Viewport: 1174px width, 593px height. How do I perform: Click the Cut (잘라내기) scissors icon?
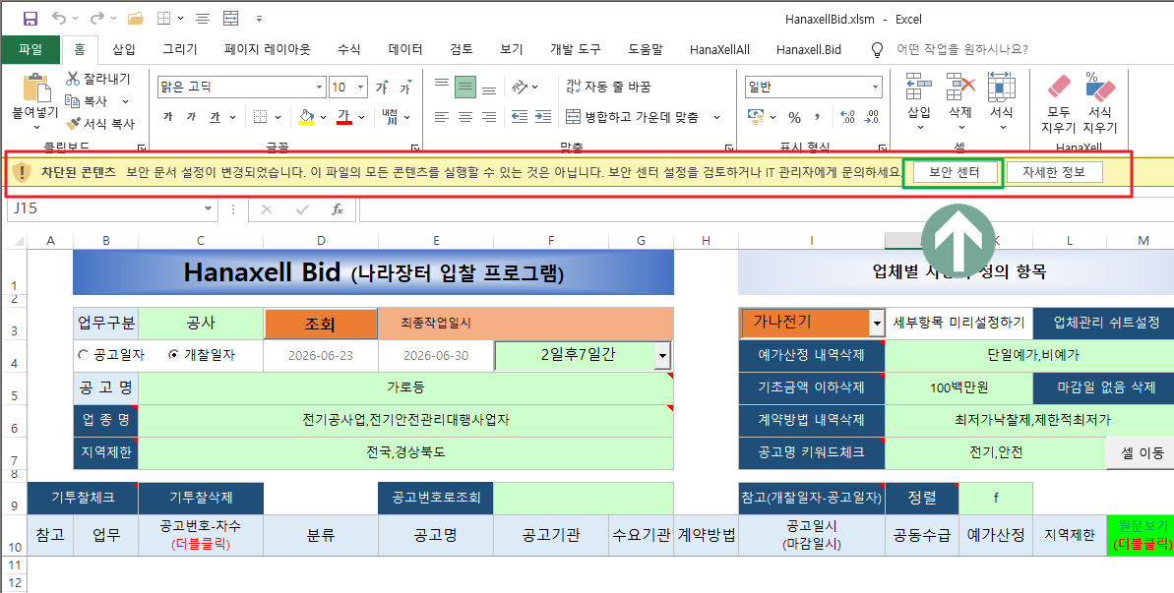73,79
